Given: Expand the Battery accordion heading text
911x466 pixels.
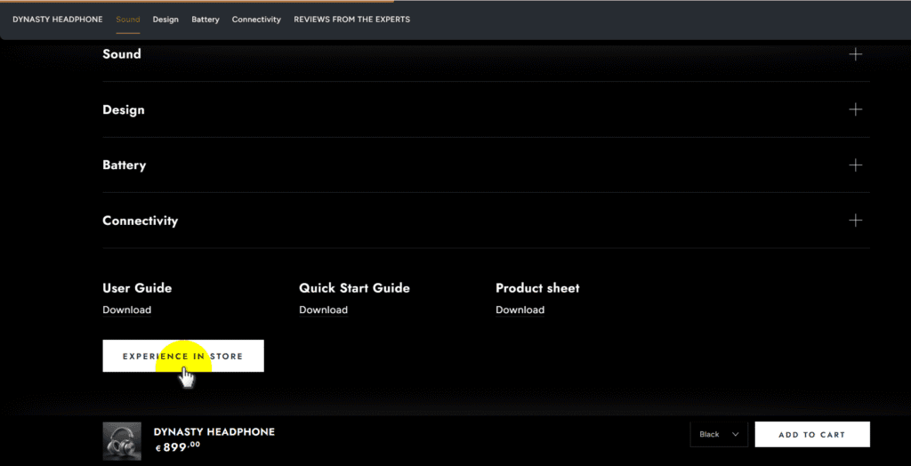Looking at the screenshot, I should point(125,165).
